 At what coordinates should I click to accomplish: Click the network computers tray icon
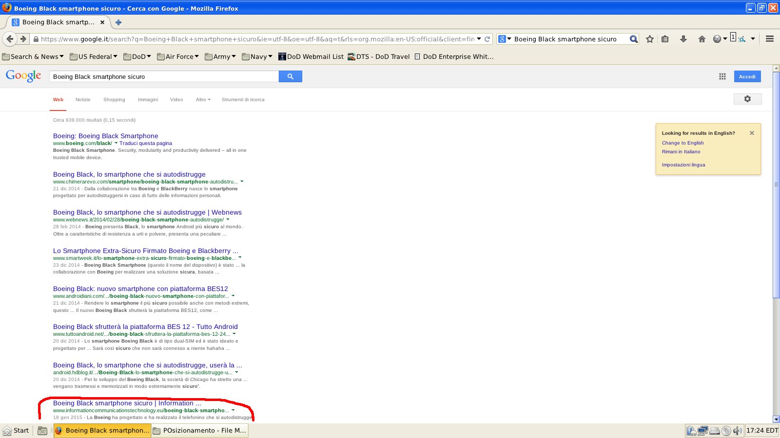703,431
